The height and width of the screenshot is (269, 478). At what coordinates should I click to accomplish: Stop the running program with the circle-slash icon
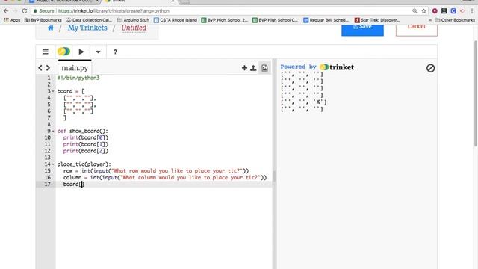click(x=430, y=68)
